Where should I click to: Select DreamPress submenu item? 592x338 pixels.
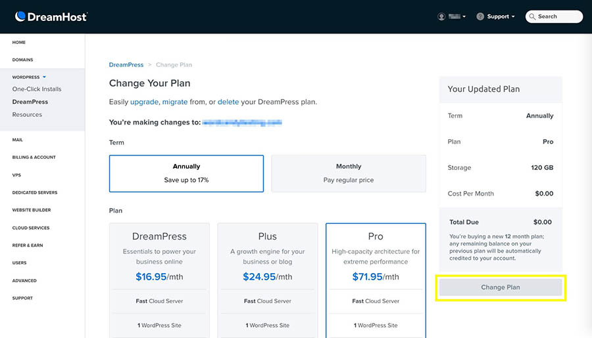30,102
